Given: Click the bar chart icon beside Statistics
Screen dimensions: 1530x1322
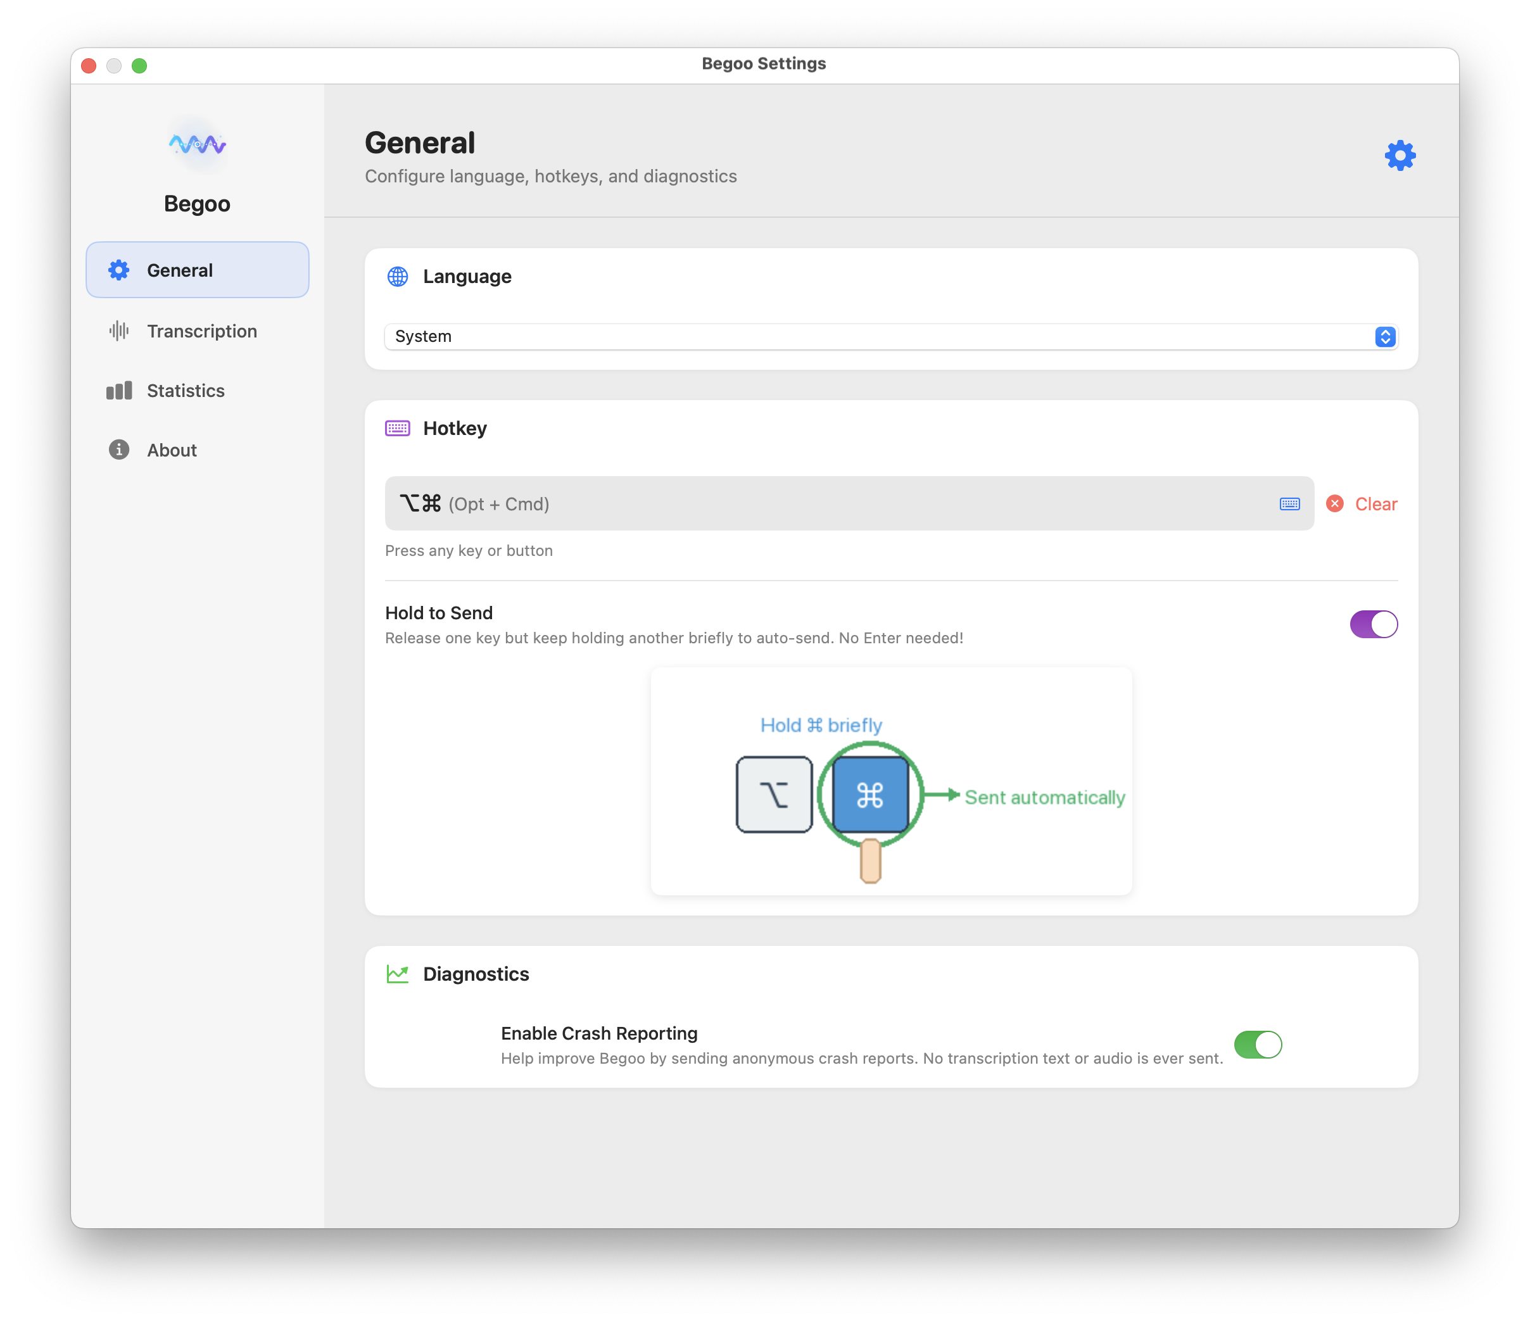Looking at the screenshot, I should pos(119,390).
